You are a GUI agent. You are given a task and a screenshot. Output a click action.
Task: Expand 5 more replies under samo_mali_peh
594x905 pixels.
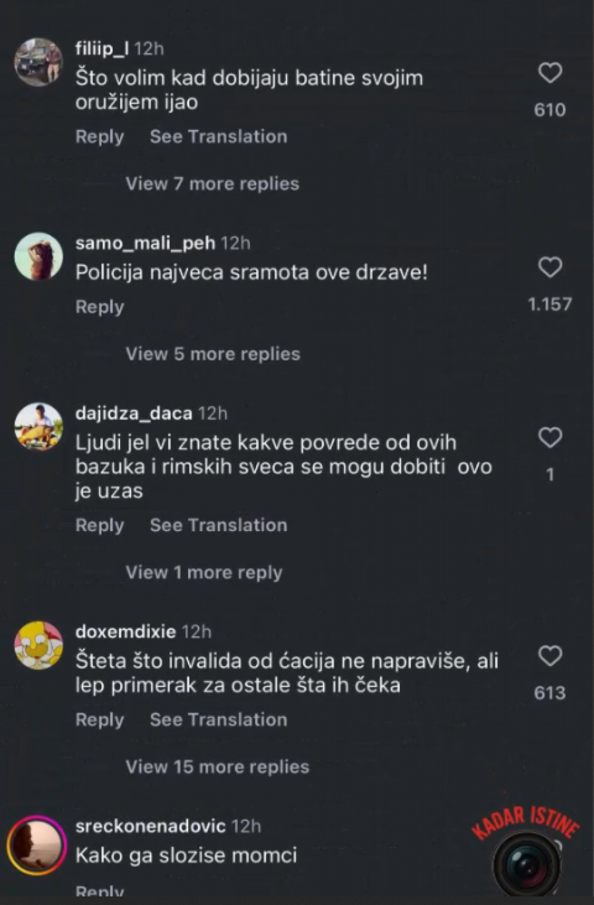213,354
